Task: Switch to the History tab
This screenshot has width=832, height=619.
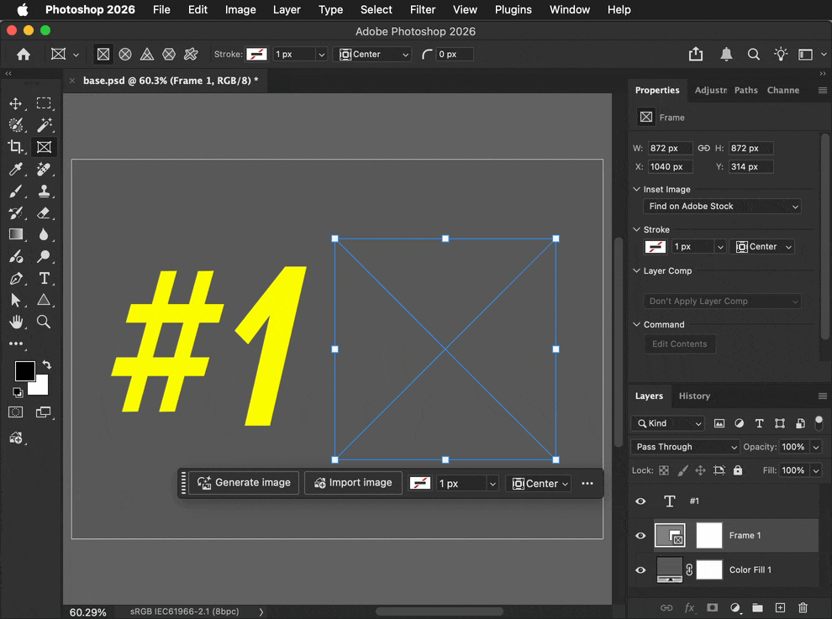Action: [x=694, y=396]
